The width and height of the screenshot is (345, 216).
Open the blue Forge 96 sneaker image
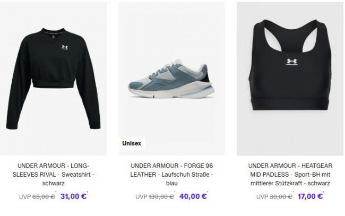[x=171, y=79]
